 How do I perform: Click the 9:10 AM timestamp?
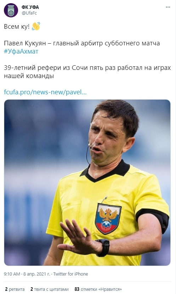pyautogui.click(x=12, y=274)
